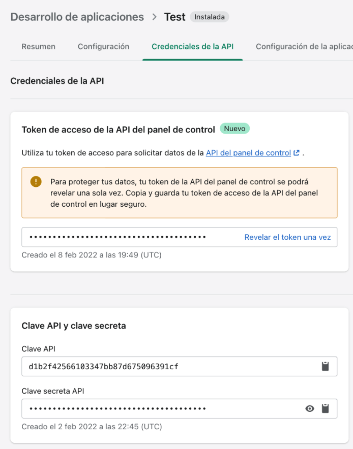The width and height of the screenshot is (353, 449).
Task: Open the API del panel de control link
Action: 248,152
